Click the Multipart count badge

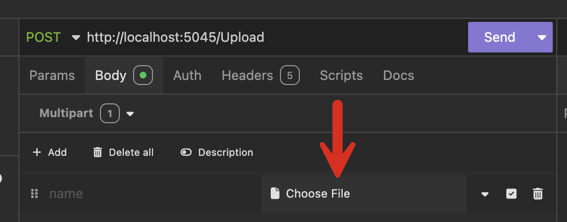pyautogui.click(x=110, y=113)
